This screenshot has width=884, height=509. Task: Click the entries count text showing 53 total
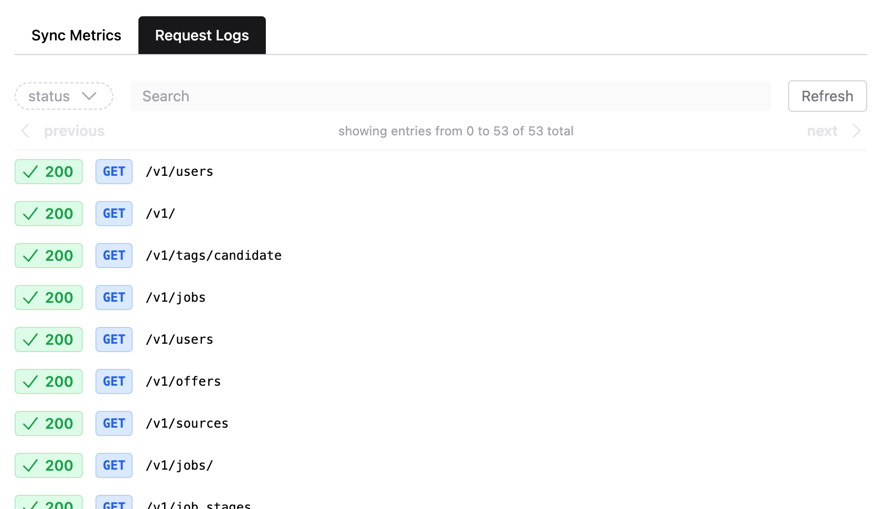[x=456, y=131]
